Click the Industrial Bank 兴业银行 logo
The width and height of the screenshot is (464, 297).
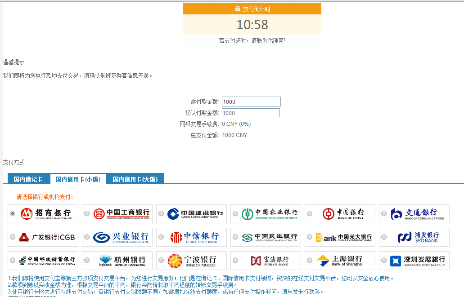click(121, 237)
